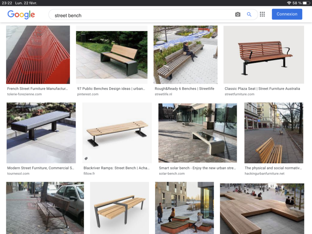
Task: Tap the product tag icon on Blackriver image
Action: pos(86,158)
